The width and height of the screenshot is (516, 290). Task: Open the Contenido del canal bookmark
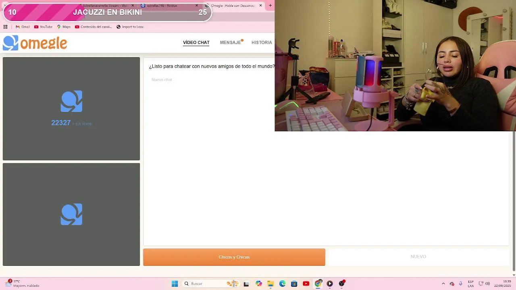tap(93, 27)
